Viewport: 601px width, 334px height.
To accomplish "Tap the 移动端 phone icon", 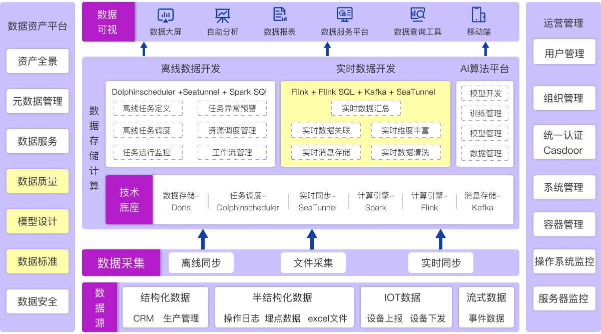I will pos(478,15).
